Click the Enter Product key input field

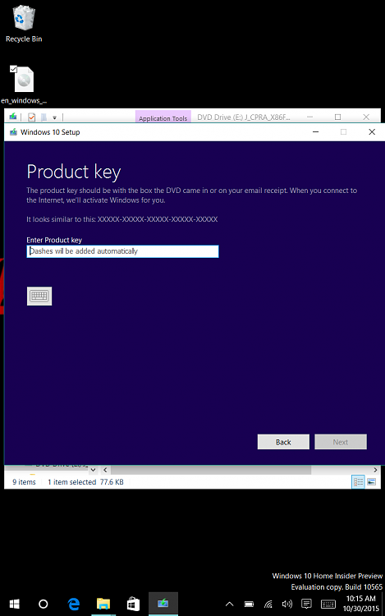click(x=122, y=251)
